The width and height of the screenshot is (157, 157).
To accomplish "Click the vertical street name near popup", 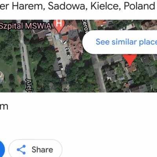I will tap(85, 26).
